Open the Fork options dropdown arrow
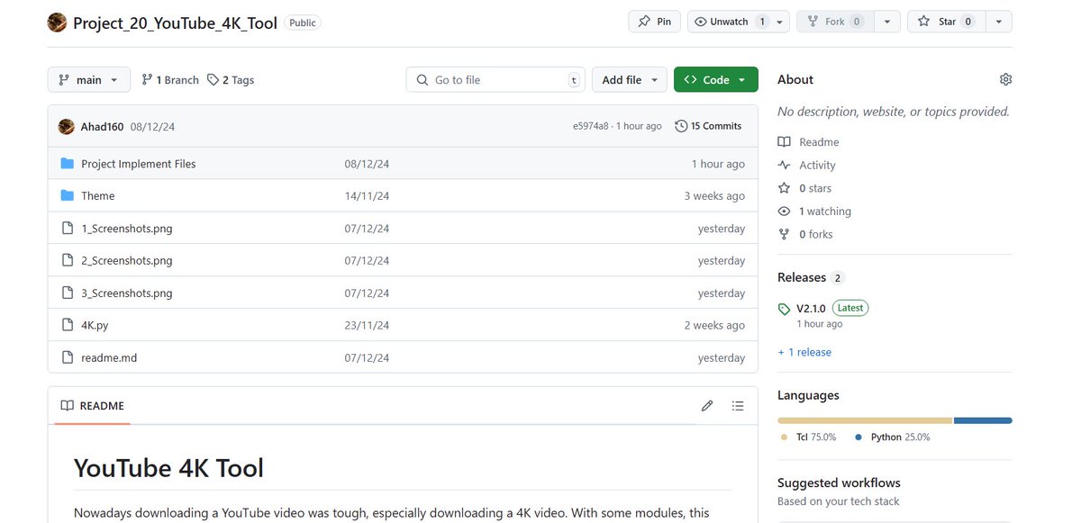 click(x=887, y=22)
